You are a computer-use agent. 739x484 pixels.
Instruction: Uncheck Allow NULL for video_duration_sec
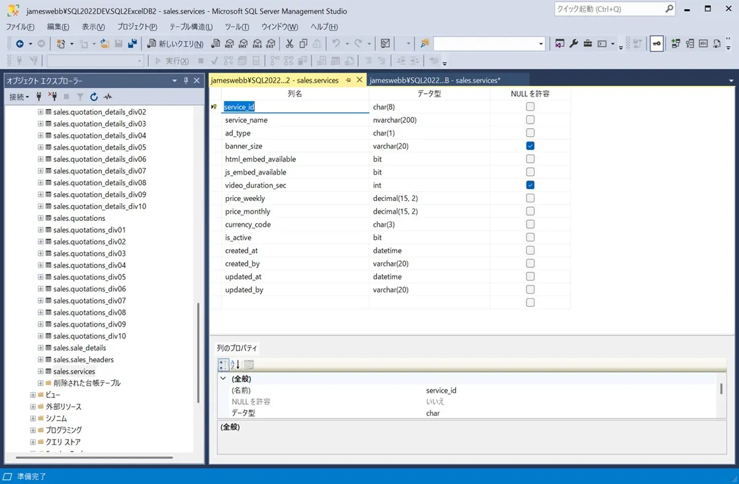click(x=530, y=185)
